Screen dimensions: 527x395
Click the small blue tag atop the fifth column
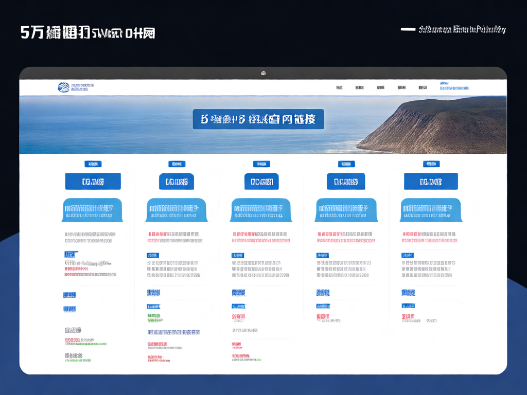pyautogui.click(x=431, y=164)
